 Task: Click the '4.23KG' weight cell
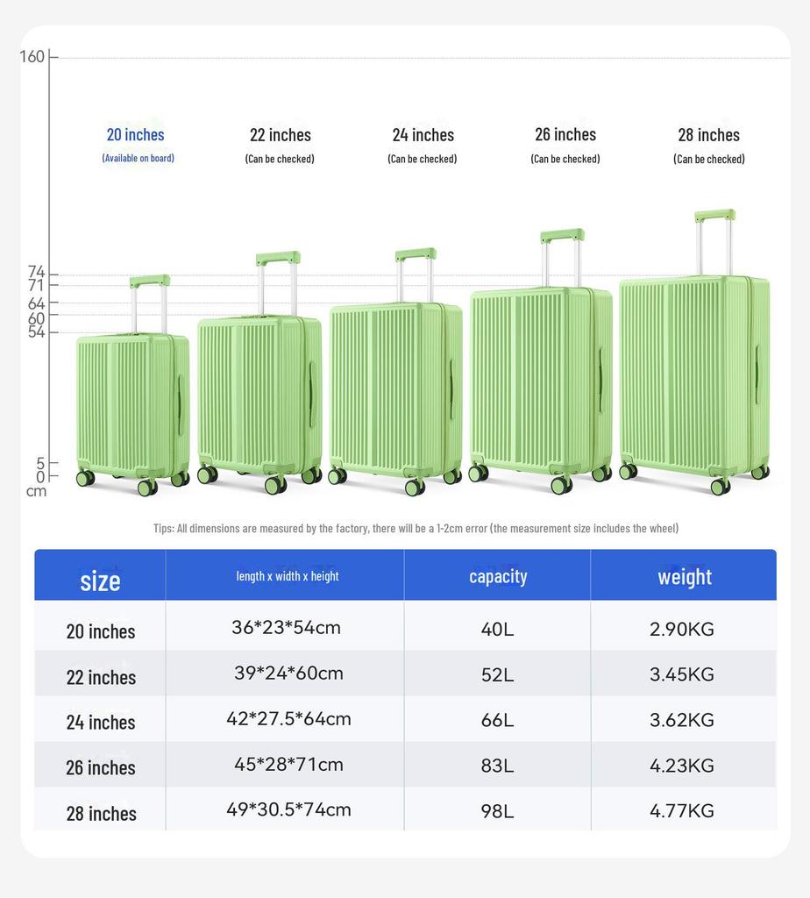pyautogui.click(x=681, y=766)
